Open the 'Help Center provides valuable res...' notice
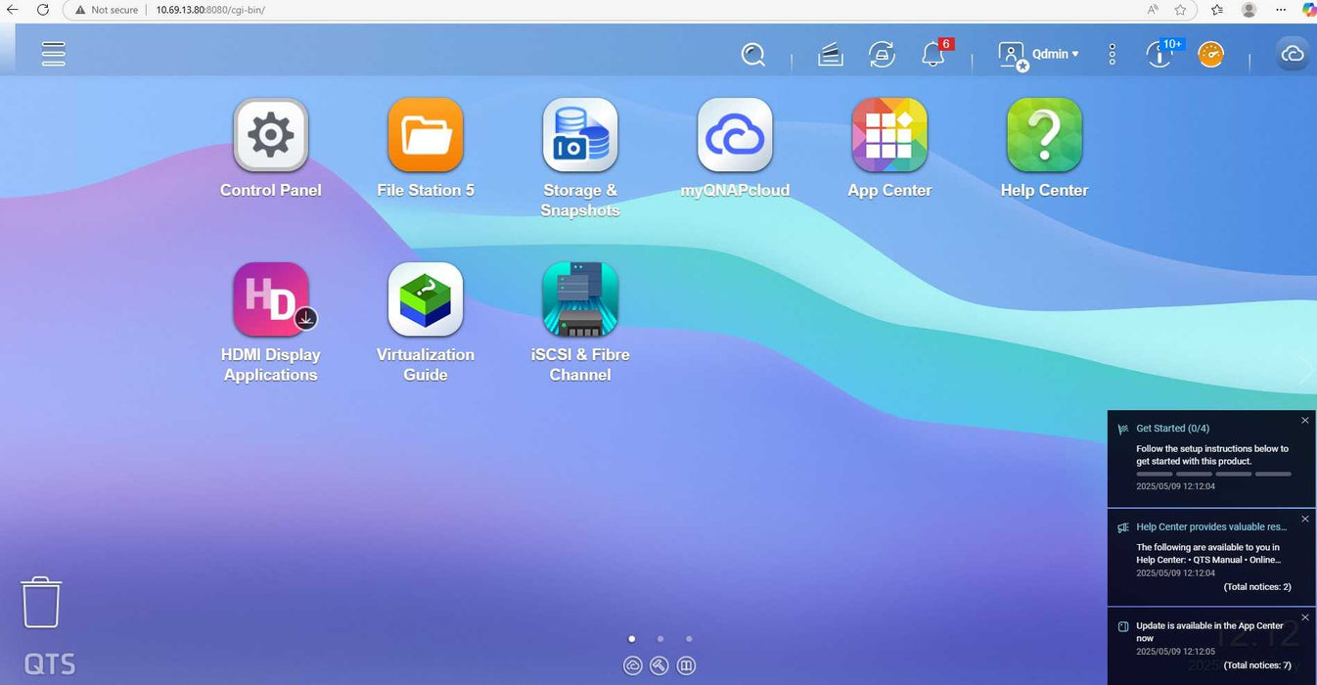1317x685 pixels. 1211,526
